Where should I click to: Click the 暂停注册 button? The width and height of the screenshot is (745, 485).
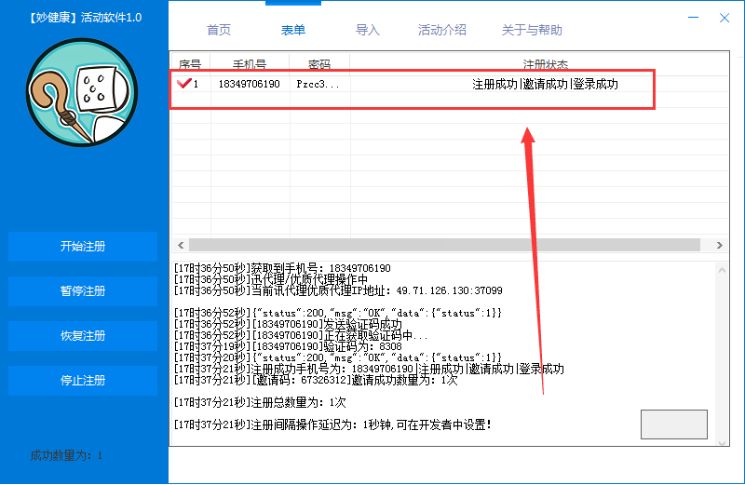coord(83,291)
